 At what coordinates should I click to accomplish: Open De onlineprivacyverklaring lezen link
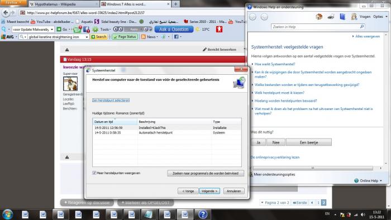point(275,157)
